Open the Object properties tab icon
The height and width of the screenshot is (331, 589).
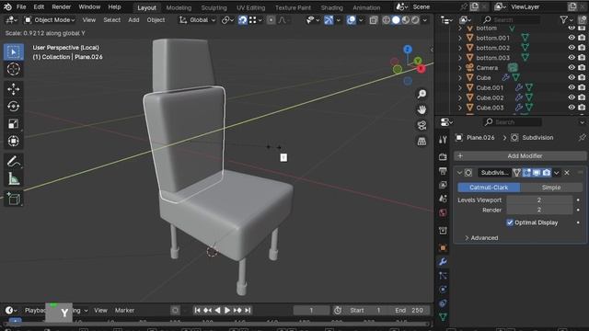443,247
